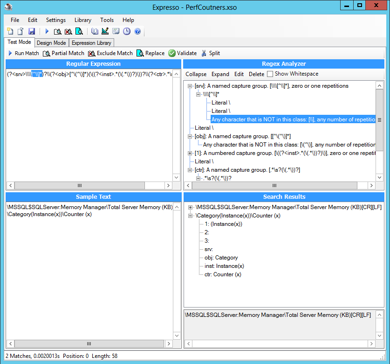
Task: Click the match detail text box below results
Action: click(x=280, y=325)
